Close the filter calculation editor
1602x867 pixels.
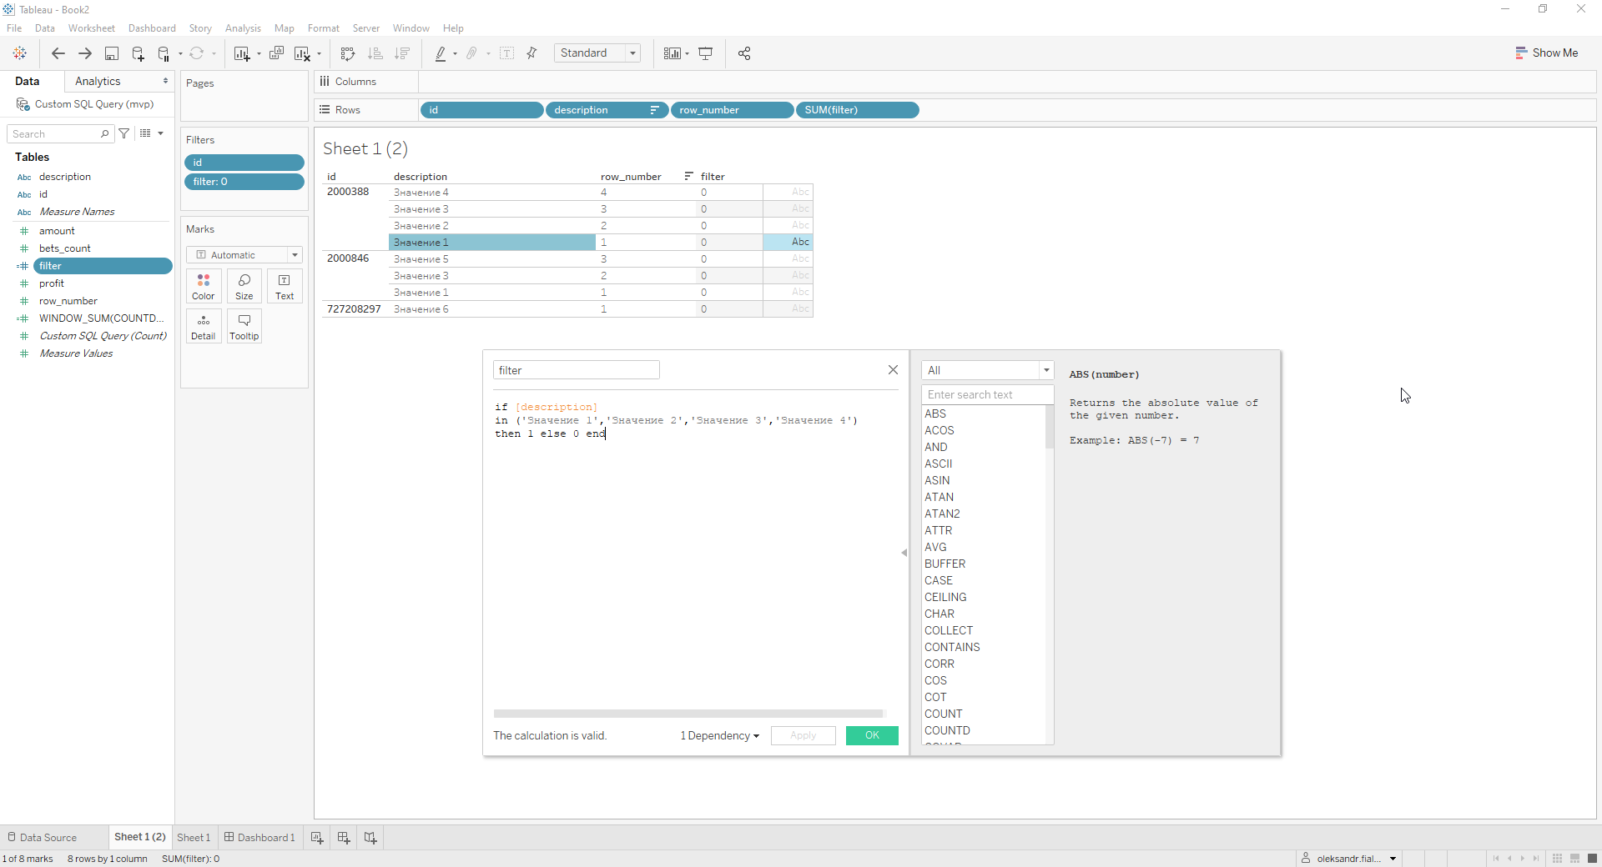coord(893,369)
